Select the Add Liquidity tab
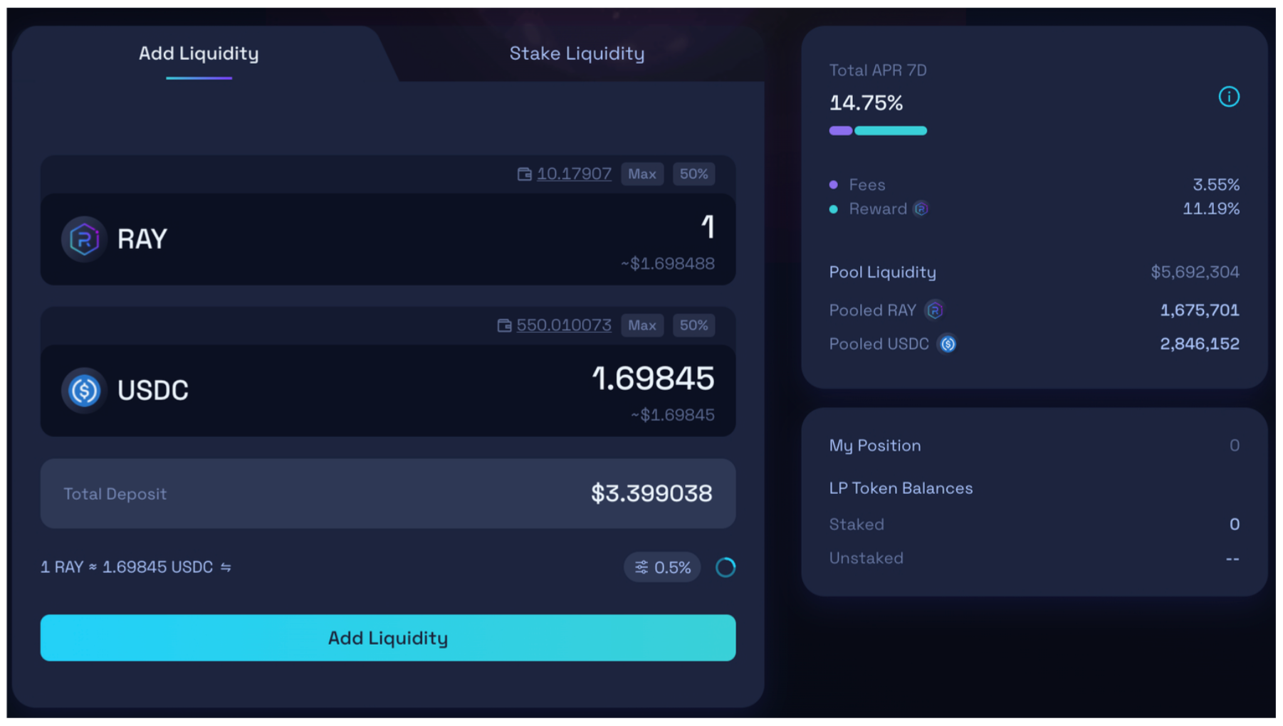1283x726 pixels. [x=199, y=53]
